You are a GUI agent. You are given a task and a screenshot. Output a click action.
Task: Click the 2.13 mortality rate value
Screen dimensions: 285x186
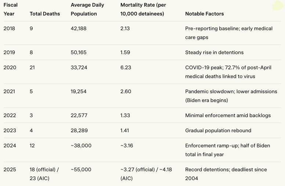125,28
